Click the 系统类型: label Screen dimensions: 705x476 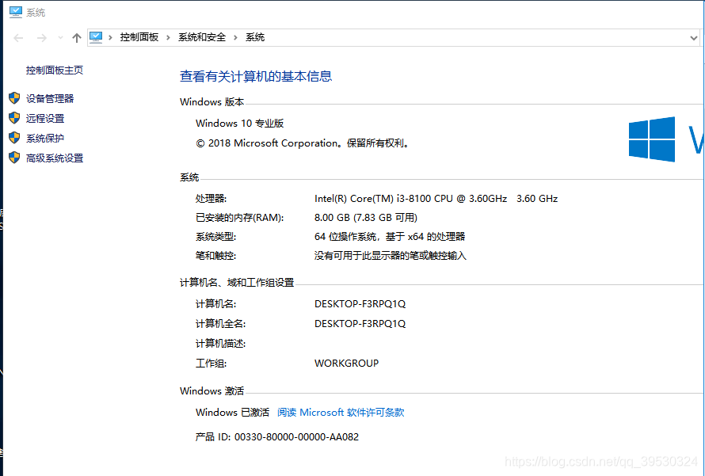coord(215,237)
